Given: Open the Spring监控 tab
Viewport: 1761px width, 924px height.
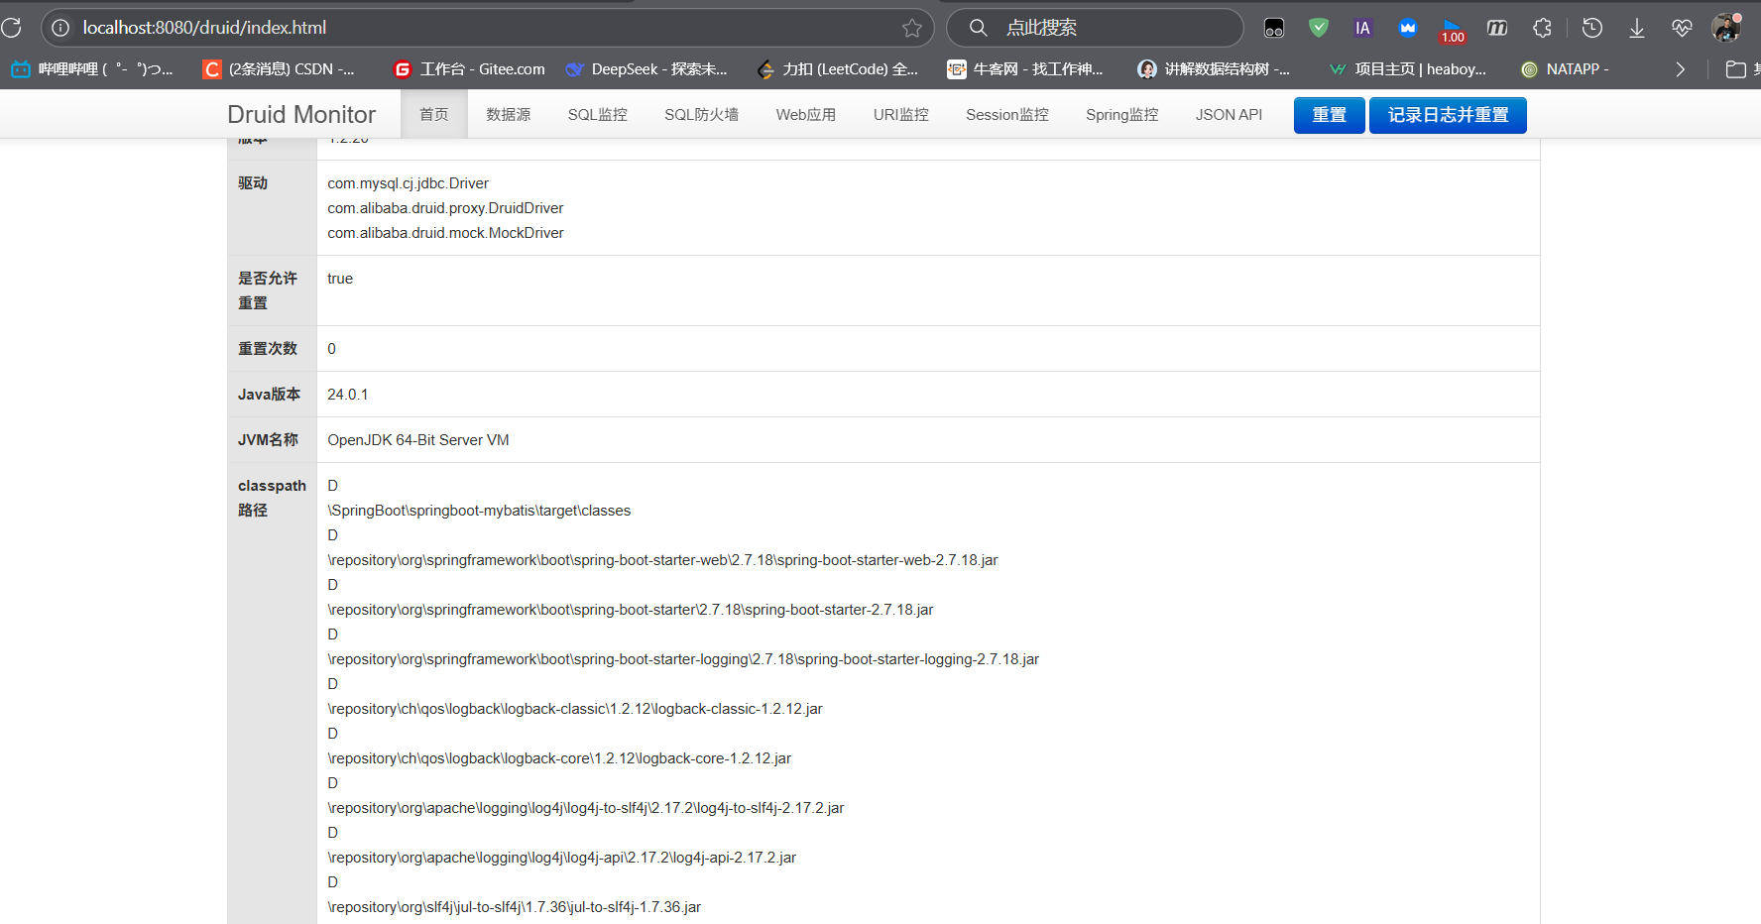Looking at the screenshot, I should click(1122, 115).
